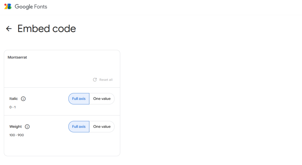The image size is (302, 165).
Task: Click the Embed code page heading
Action: click(47, 29)
